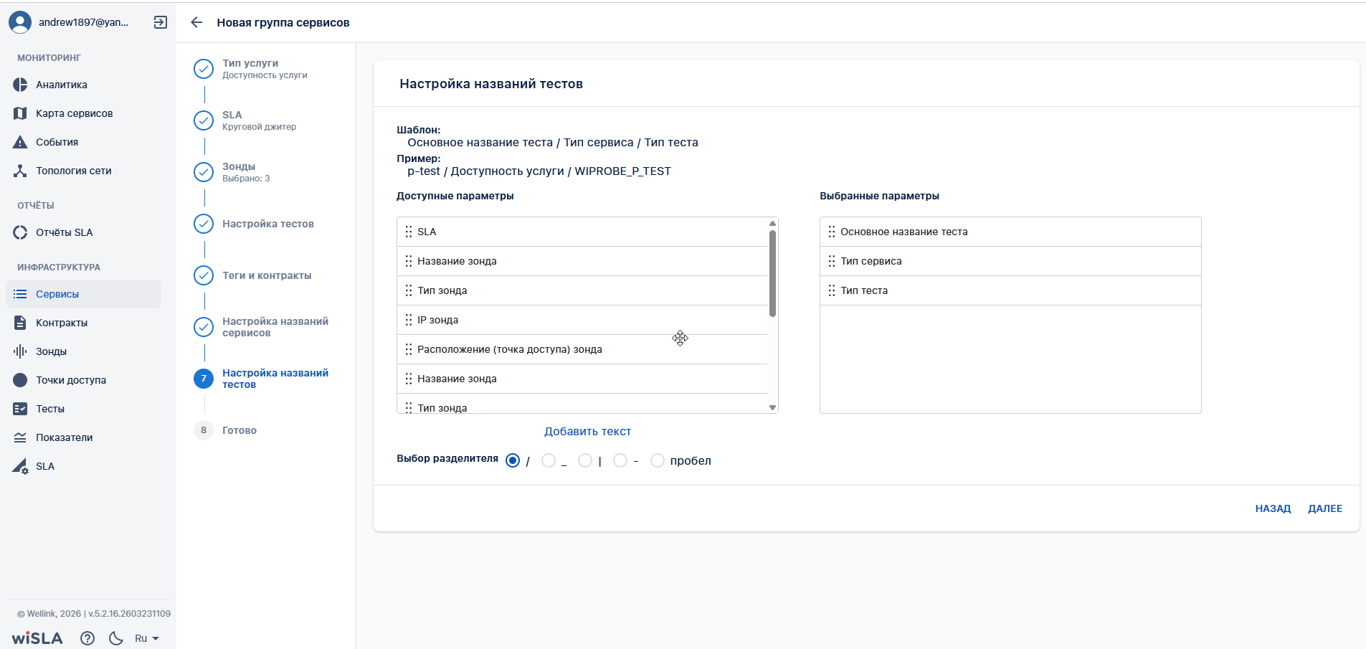Open the help question mark icon
1366x649 pixels.
point(87,638)
